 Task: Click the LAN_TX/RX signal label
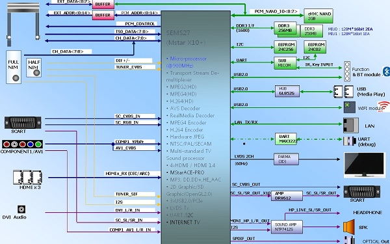(x=246, y=122)
